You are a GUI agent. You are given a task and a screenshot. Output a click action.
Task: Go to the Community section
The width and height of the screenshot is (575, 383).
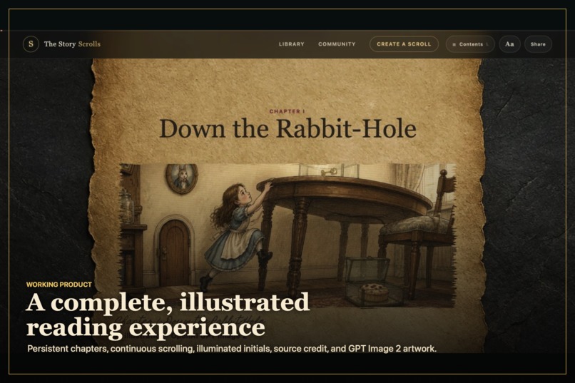point(337,44)
